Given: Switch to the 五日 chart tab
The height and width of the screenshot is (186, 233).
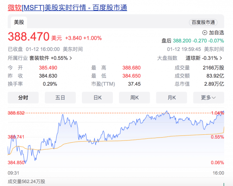Looking at the screenshot, I should [x=60, y=98].
